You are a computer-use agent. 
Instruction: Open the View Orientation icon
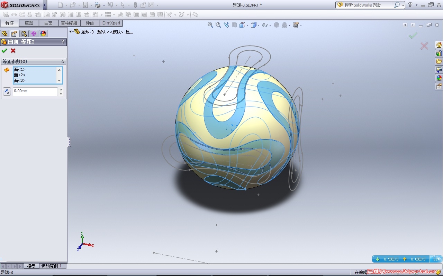click(242, 25)
